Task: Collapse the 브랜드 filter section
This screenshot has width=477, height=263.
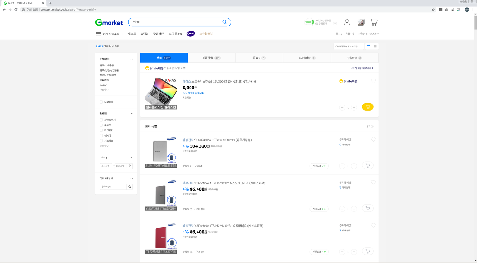Action: pyautogui.click(x=132, y=114)
